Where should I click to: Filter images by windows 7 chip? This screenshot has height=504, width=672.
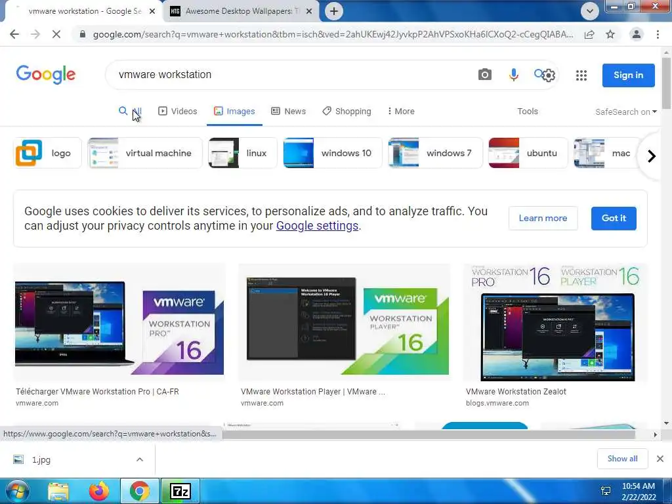click(436, 153)
